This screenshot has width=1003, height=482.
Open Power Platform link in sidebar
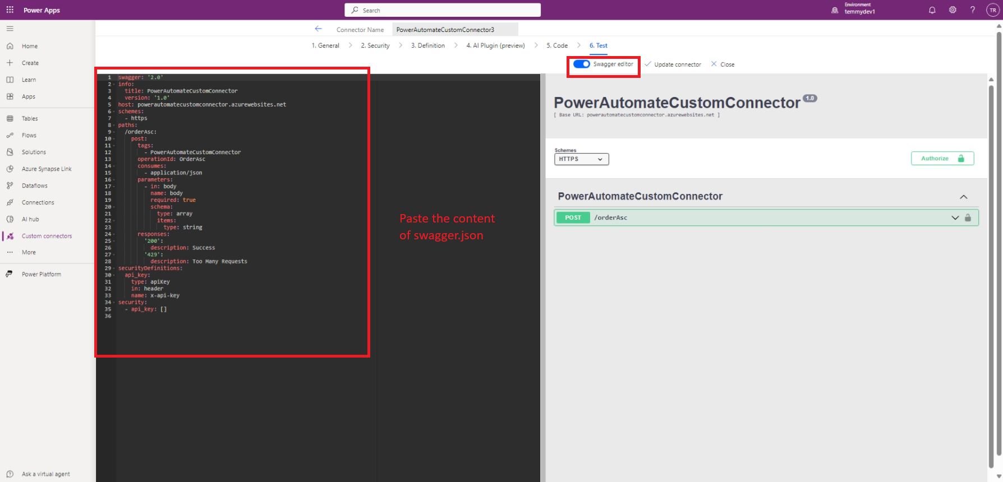click(42, 274)
